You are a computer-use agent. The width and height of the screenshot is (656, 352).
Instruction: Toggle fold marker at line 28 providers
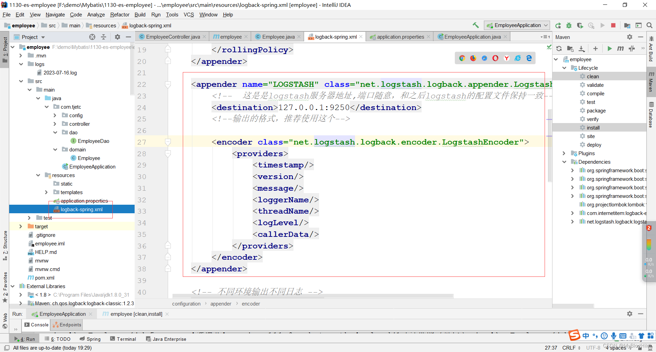(168, 154)
